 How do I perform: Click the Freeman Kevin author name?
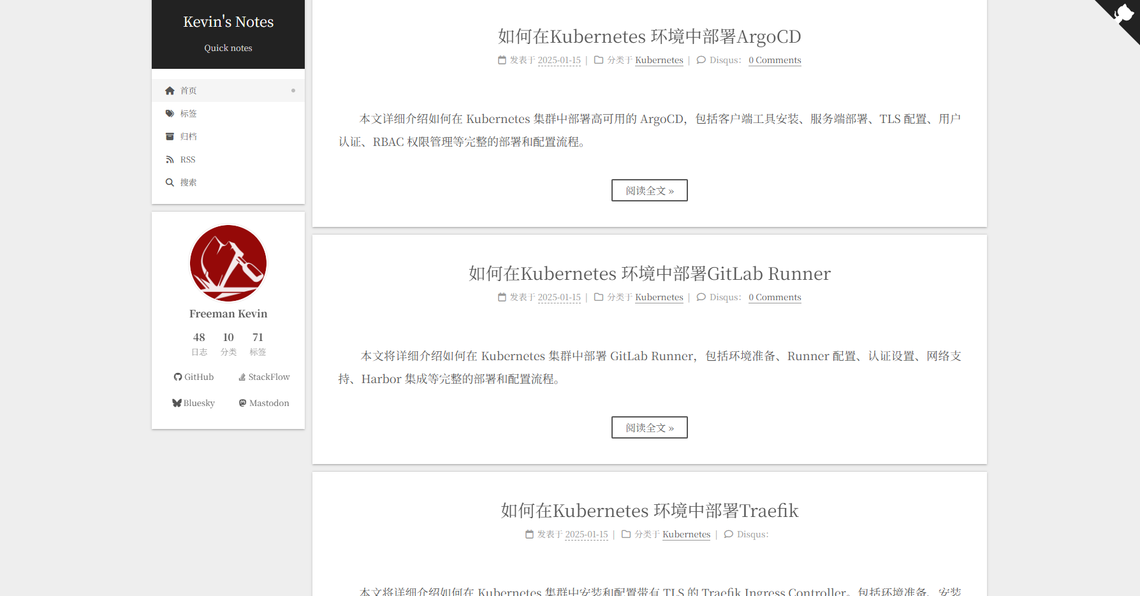[228, 314]
